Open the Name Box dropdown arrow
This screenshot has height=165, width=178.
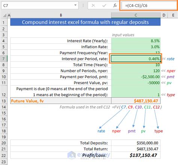(75, 5)
